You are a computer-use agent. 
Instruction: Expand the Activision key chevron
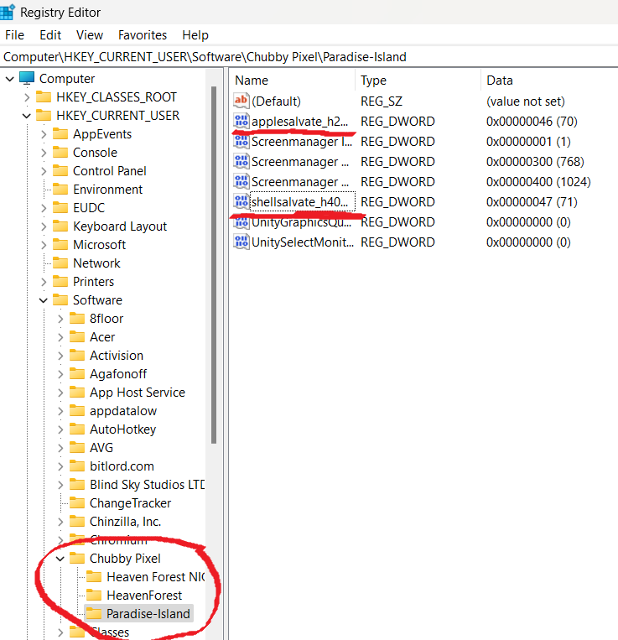pyautogui.click(x=60, y=356)
